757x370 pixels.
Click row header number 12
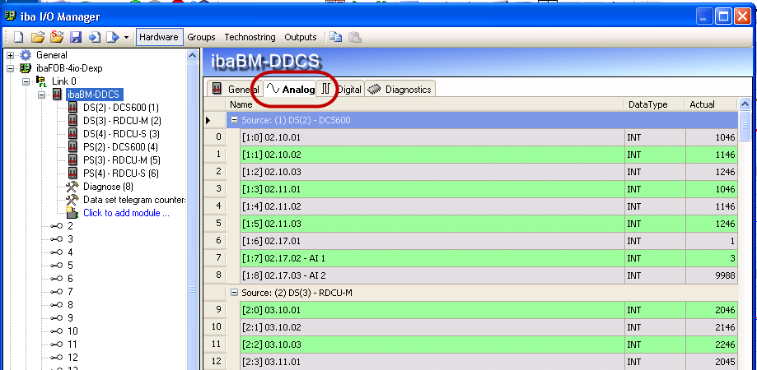click(217, 362)
